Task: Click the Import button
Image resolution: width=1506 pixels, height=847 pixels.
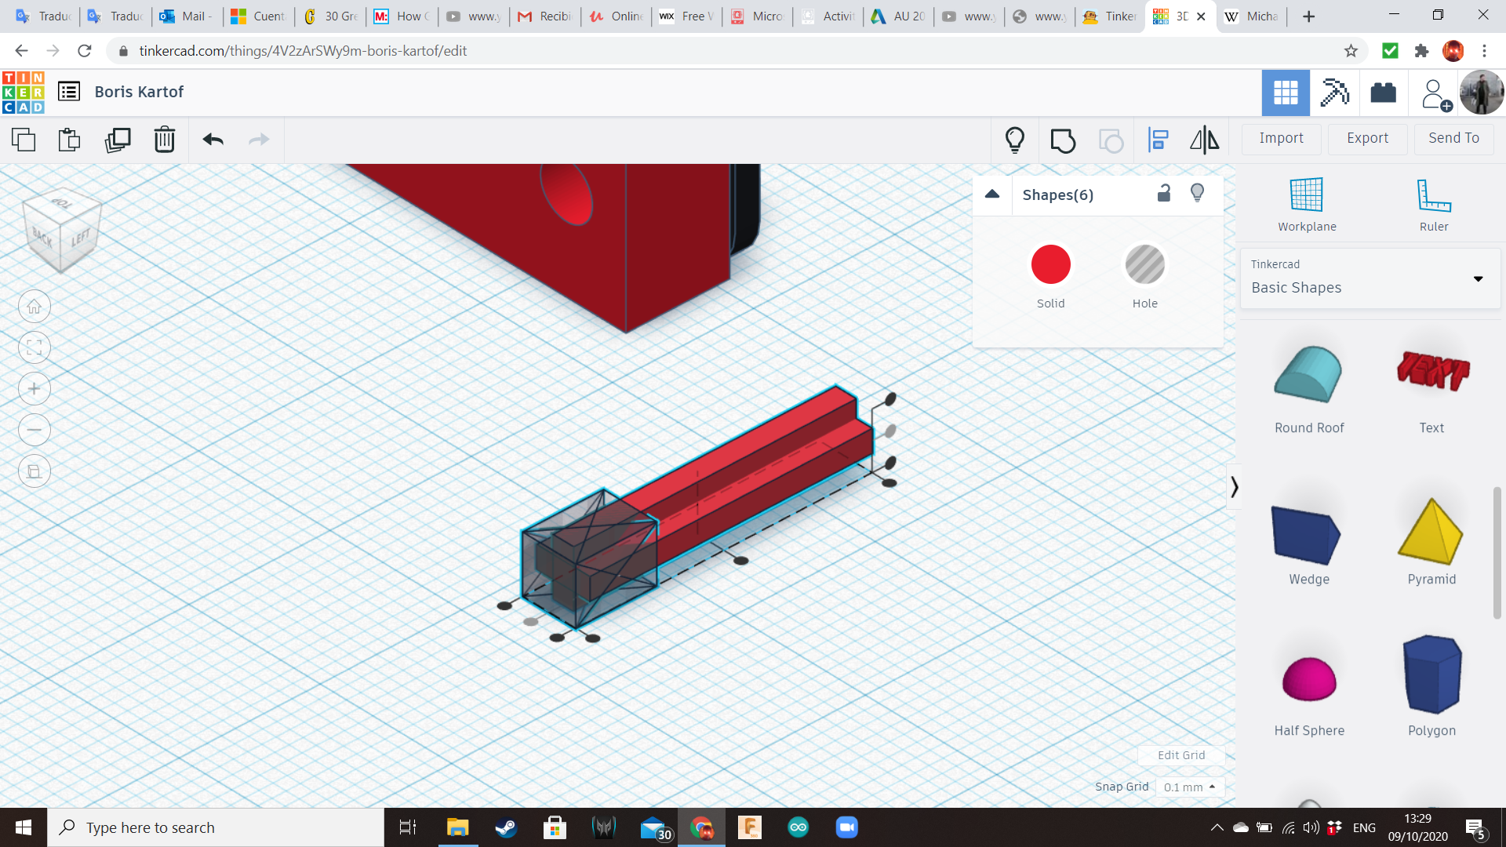Action: click(1281, 138)
